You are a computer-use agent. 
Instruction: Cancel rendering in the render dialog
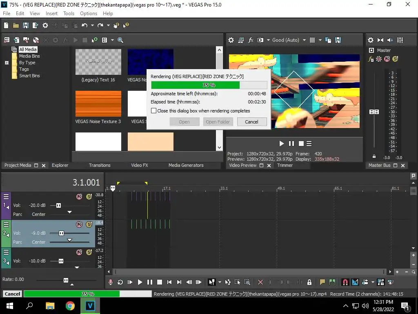coord(251,122)
